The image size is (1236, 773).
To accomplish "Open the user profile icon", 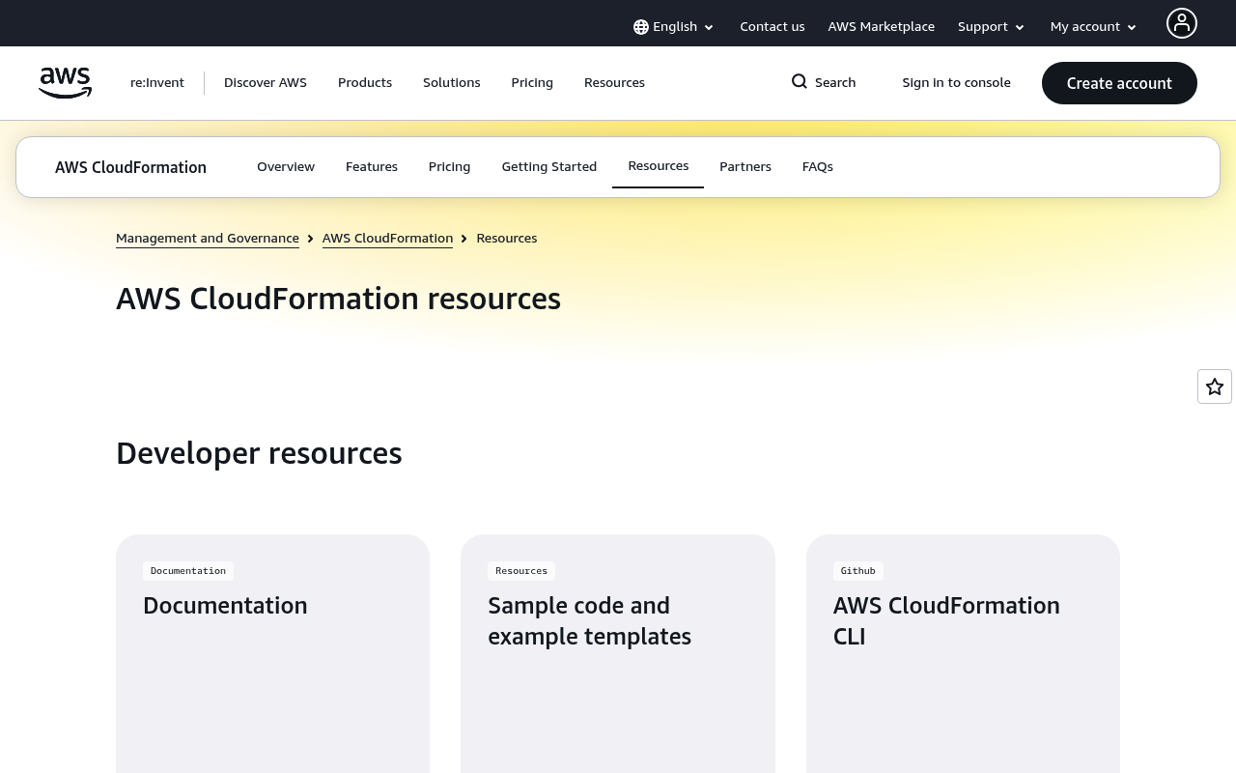I will click(1182, 23).
